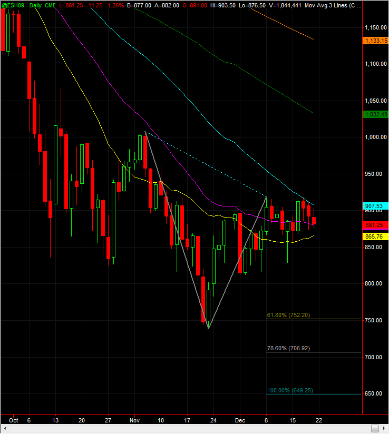Click the 20 date axis label

point(82,420)
